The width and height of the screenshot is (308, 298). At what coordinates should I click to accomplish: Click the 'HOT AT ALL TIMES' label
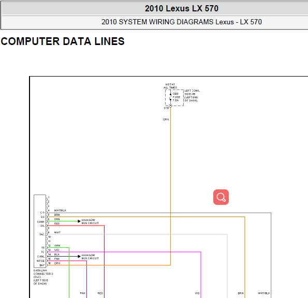point(170,86)
